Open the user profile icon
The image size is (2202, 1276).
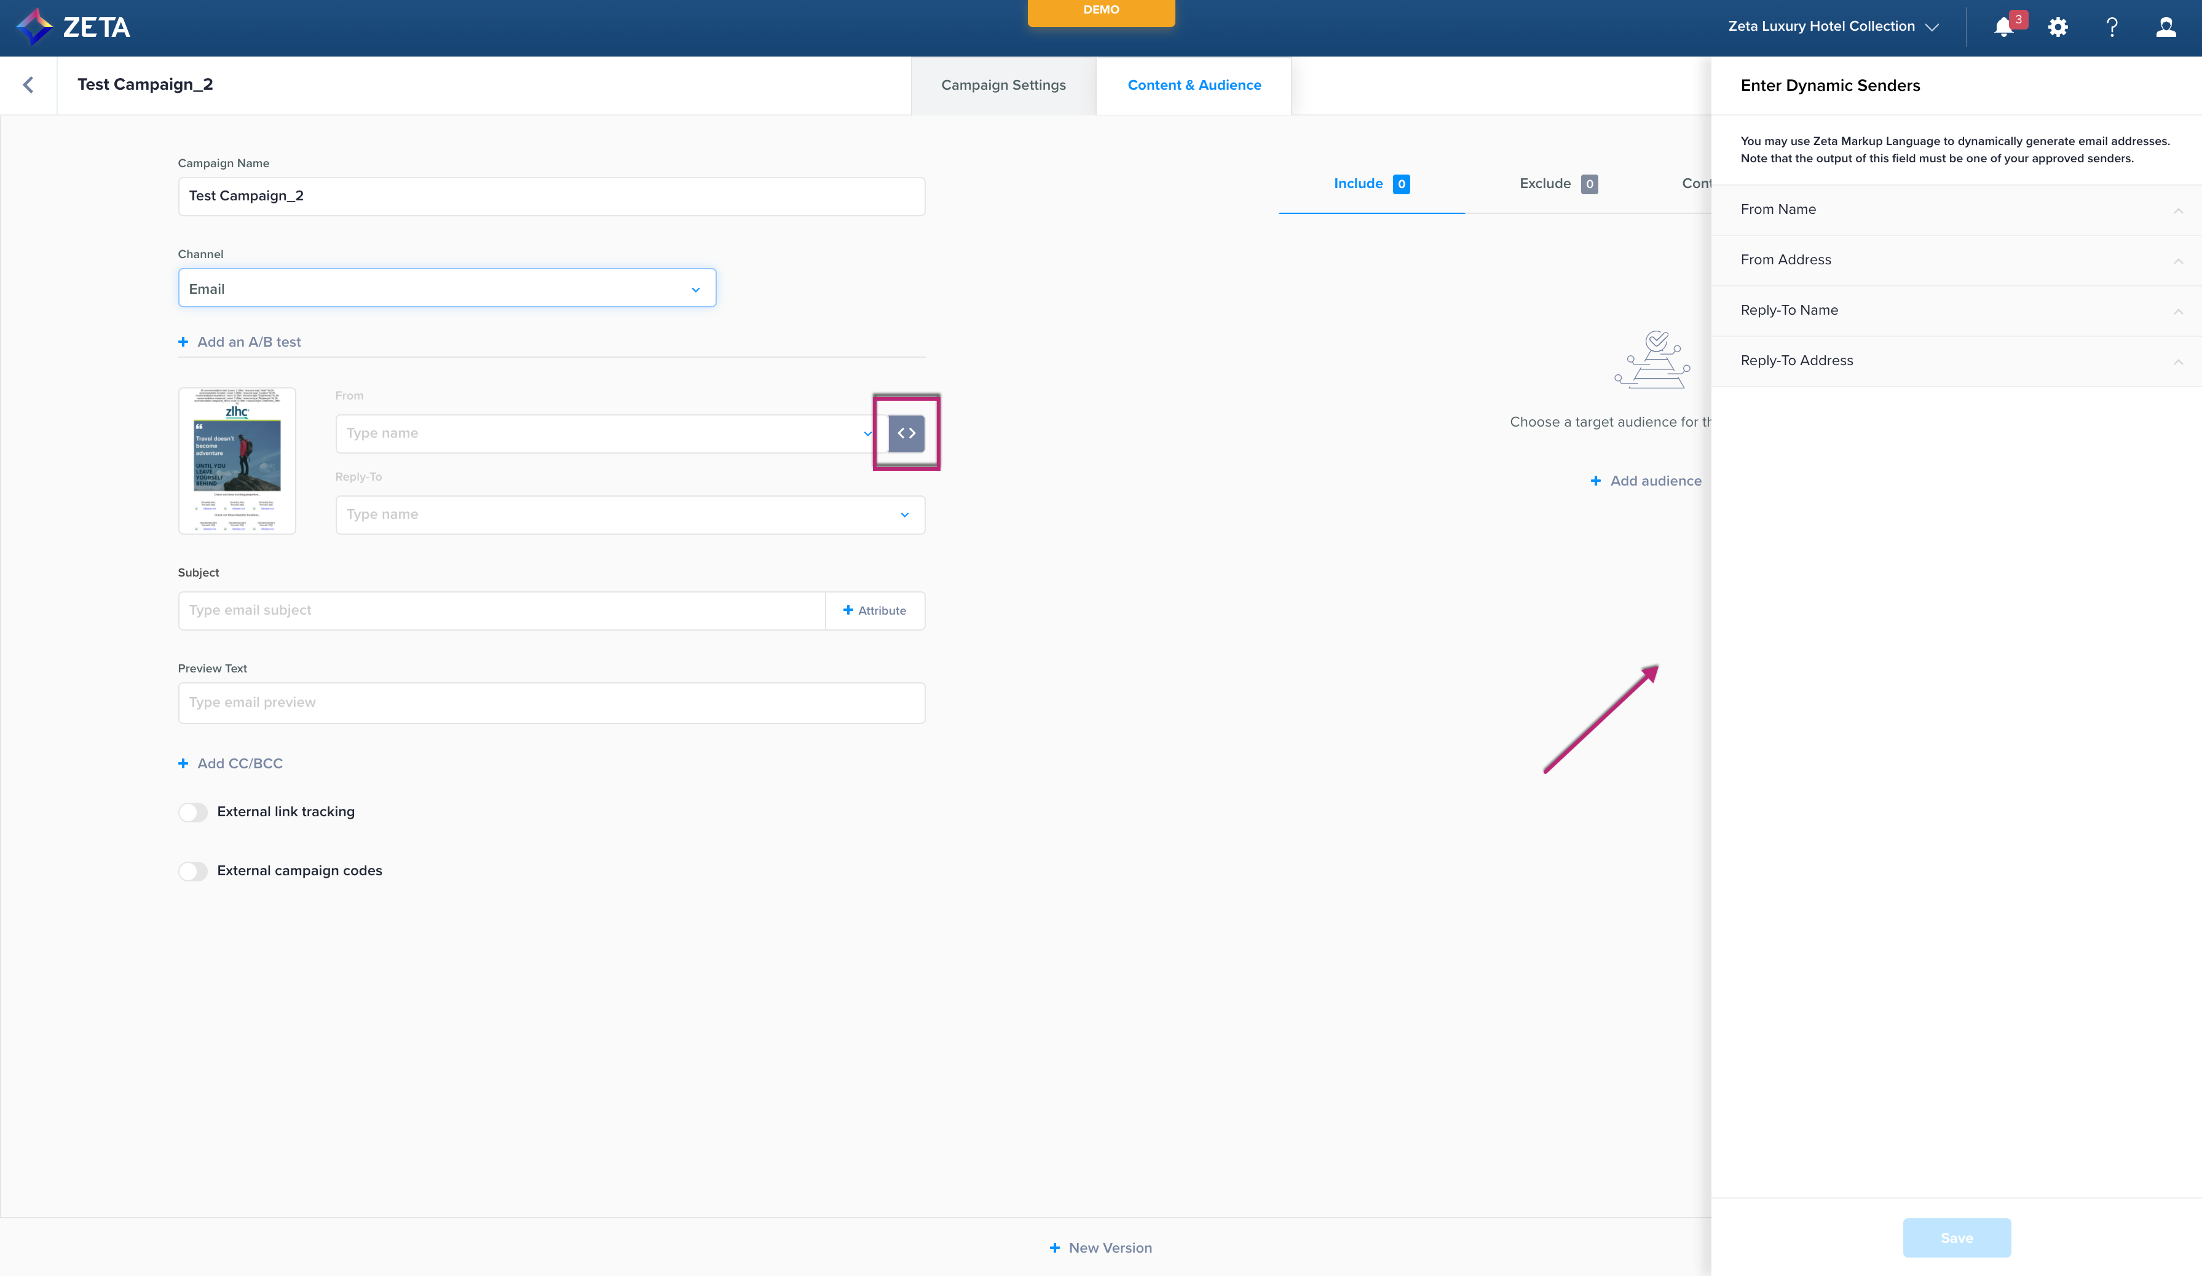pos(2165,27)
